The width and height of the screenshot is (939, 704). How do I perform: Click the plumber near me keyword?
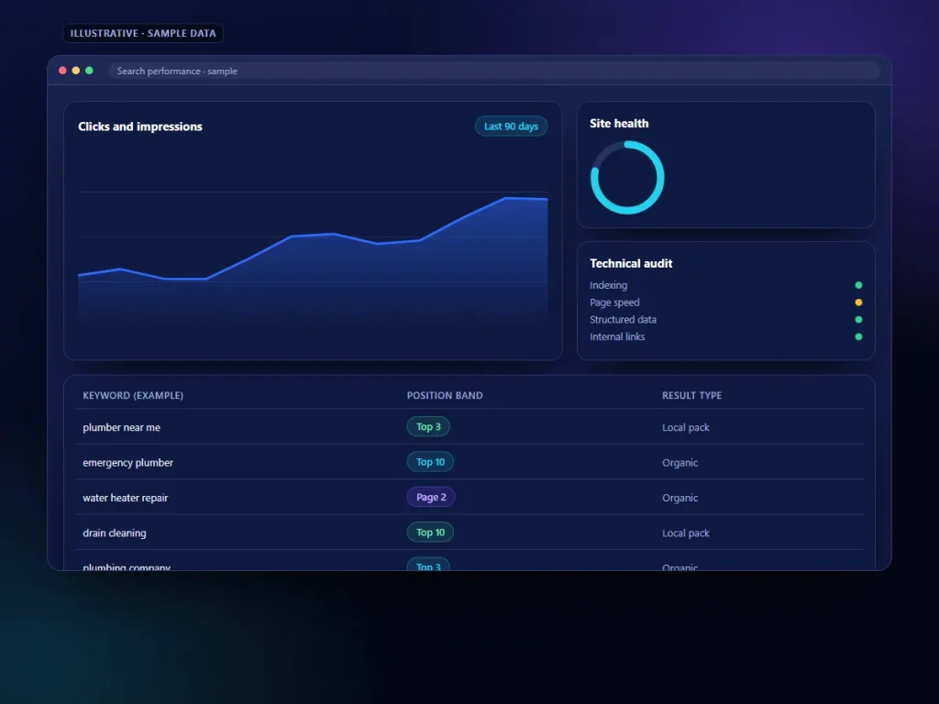click(x=122, y=427)
